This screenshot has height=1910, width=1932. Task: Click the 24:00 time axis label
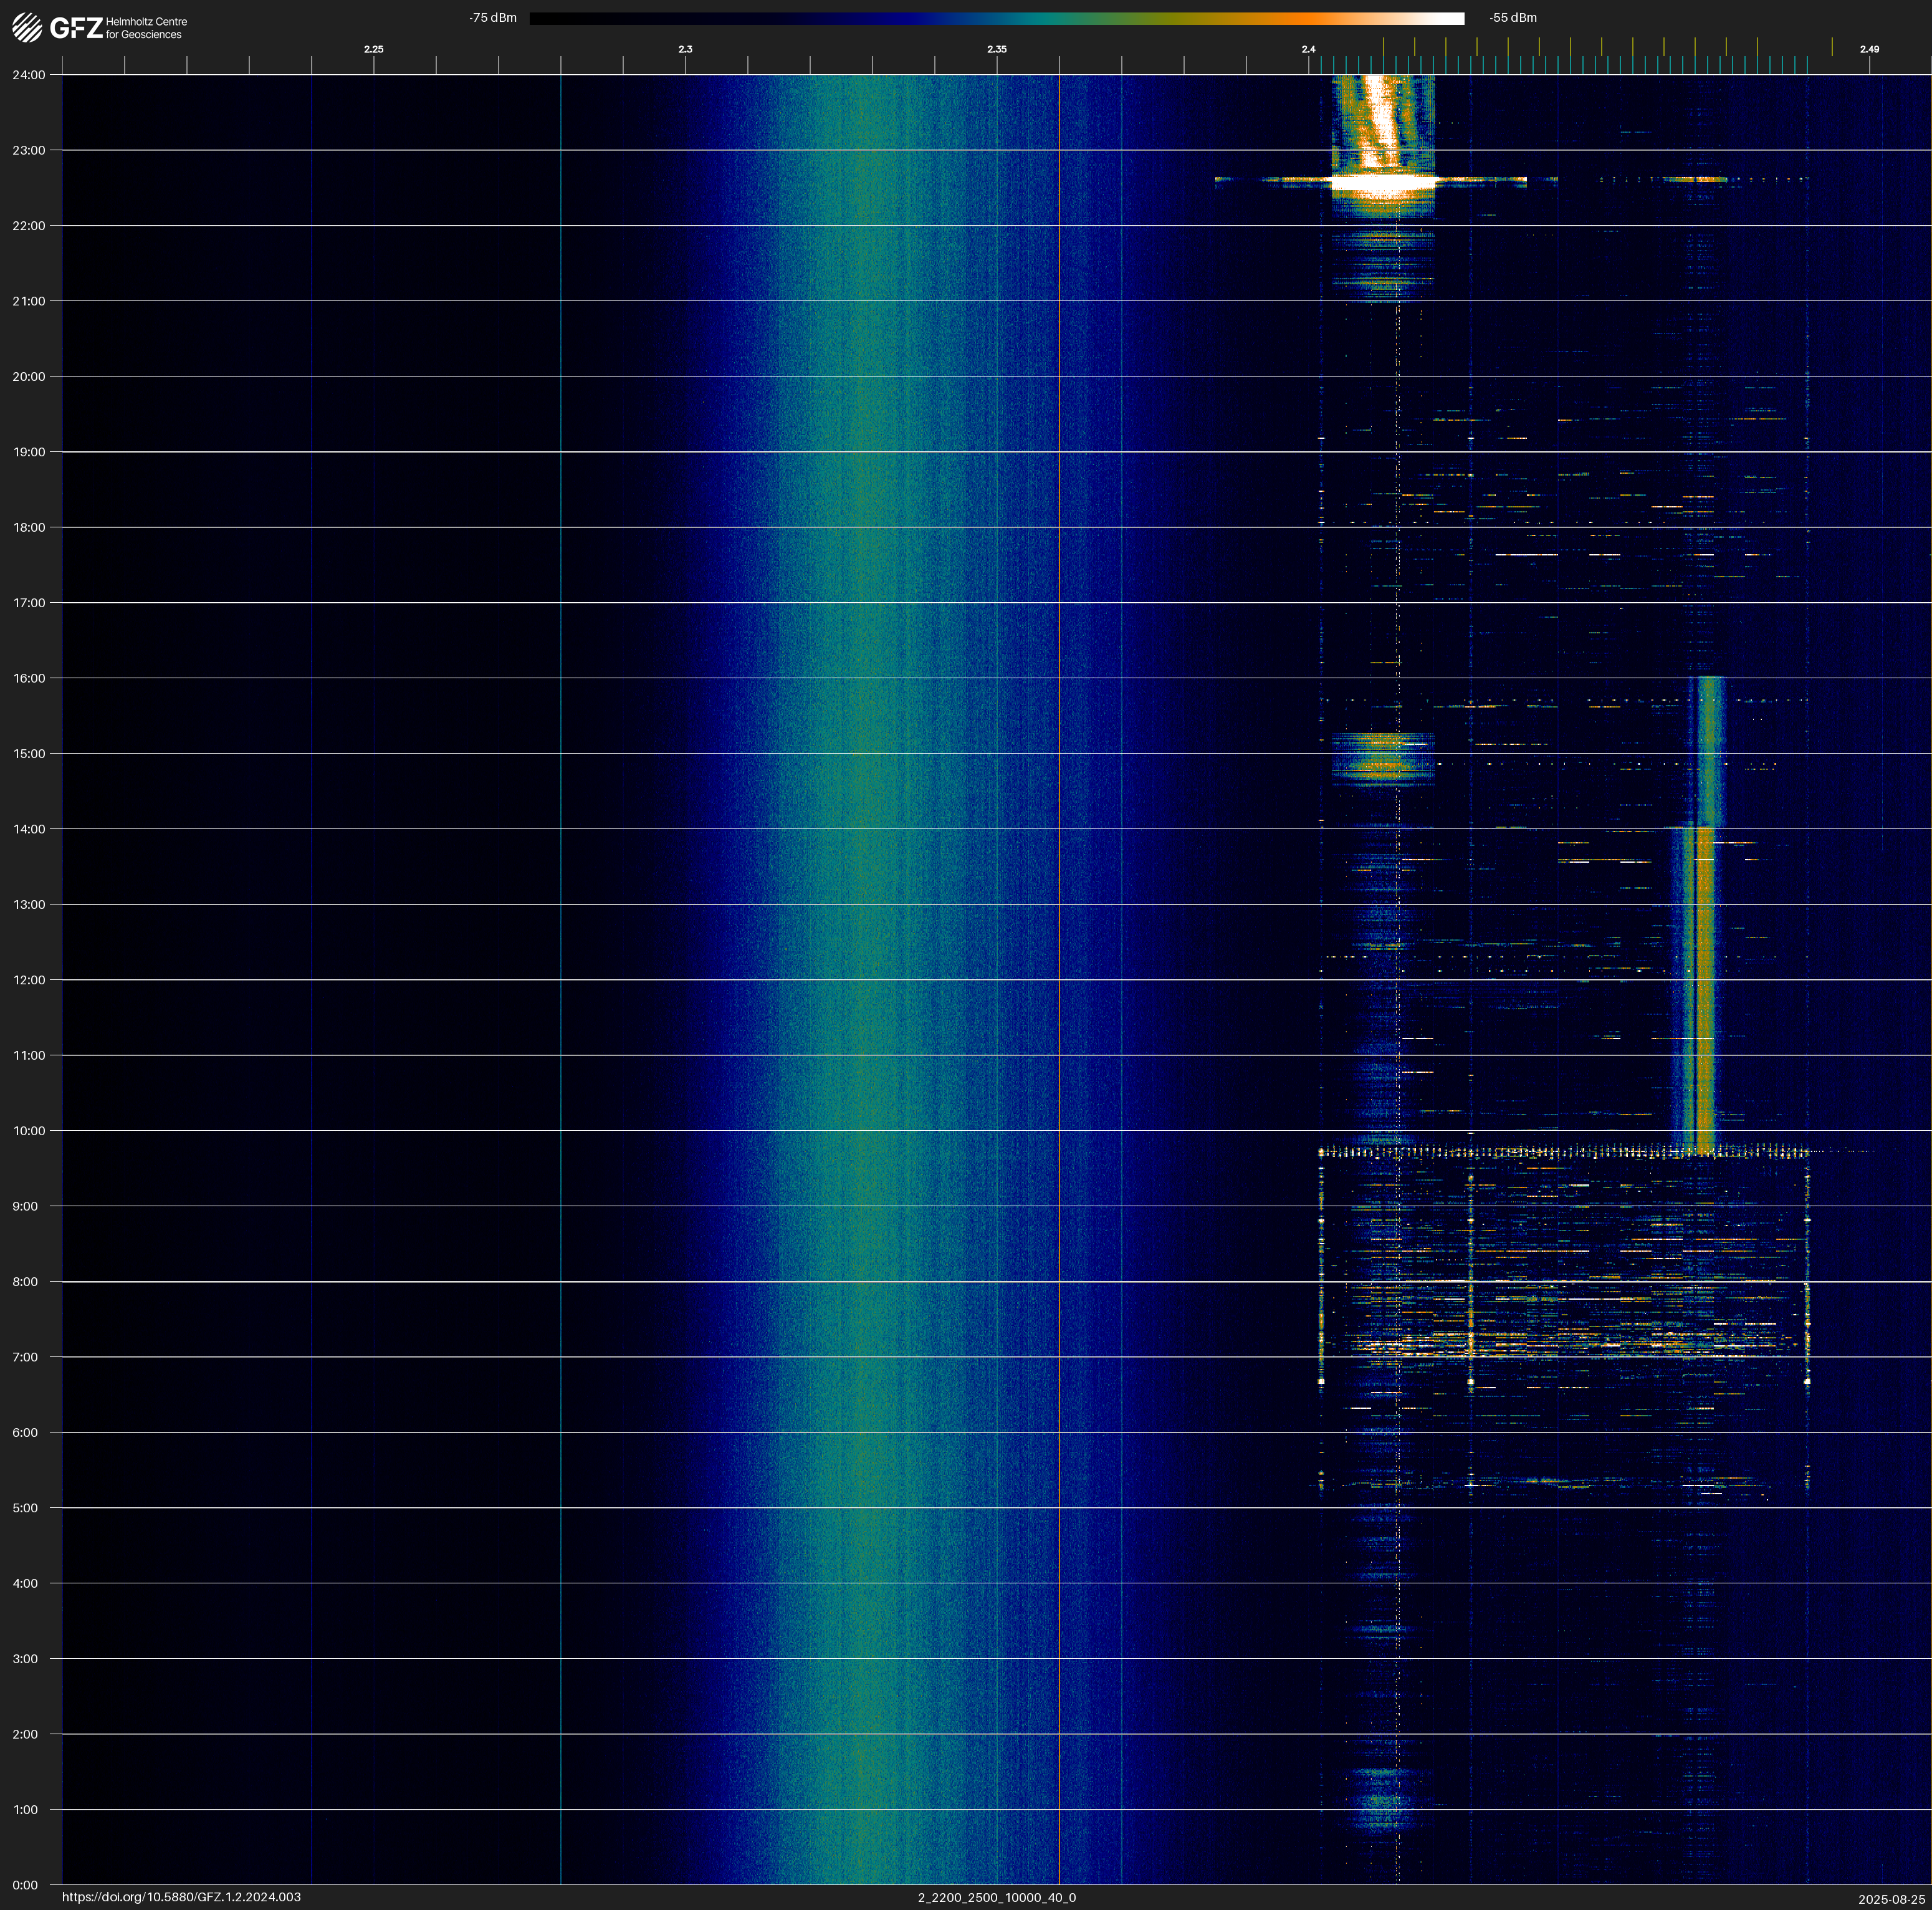pyautogui.click(x=29, y=75)
